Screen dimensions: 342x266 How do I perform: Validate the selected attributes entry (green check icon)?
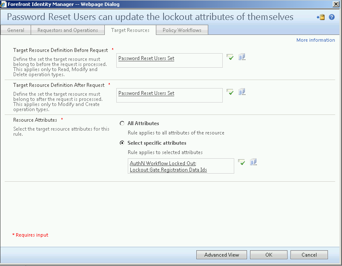tap(241, 162)
